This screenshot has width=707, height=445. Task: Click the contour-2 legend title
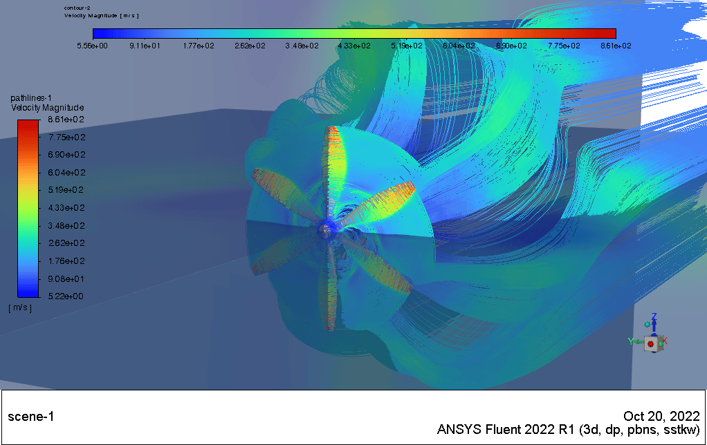tap(77, 8)
